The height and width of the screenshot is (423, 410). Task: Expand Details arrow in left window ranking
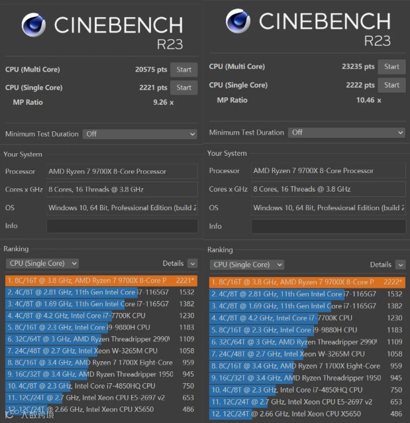193,264
